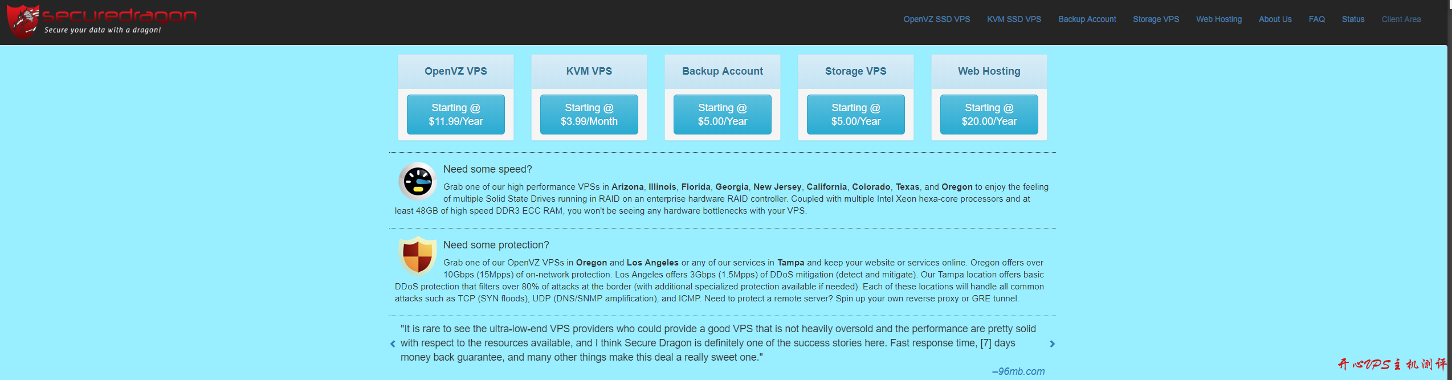Visit the Web Hosting navigation link
1452x380 pixels.
[1218, 19]
